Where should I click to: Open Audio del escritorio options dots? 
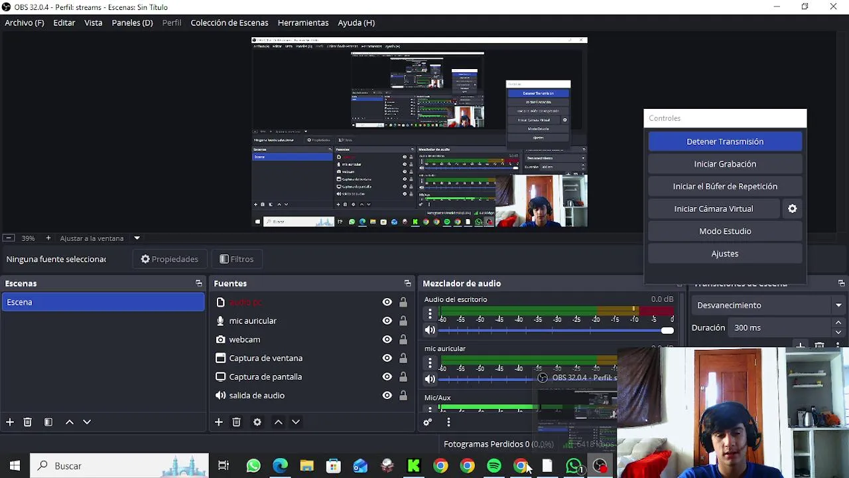click(x=430, y=314)
